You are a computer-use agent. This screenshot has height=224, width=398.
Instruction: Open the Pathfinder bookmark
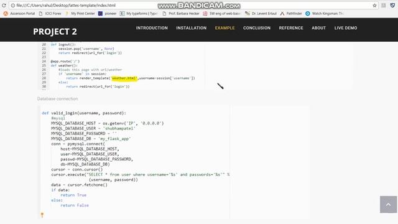click(291, 14)
